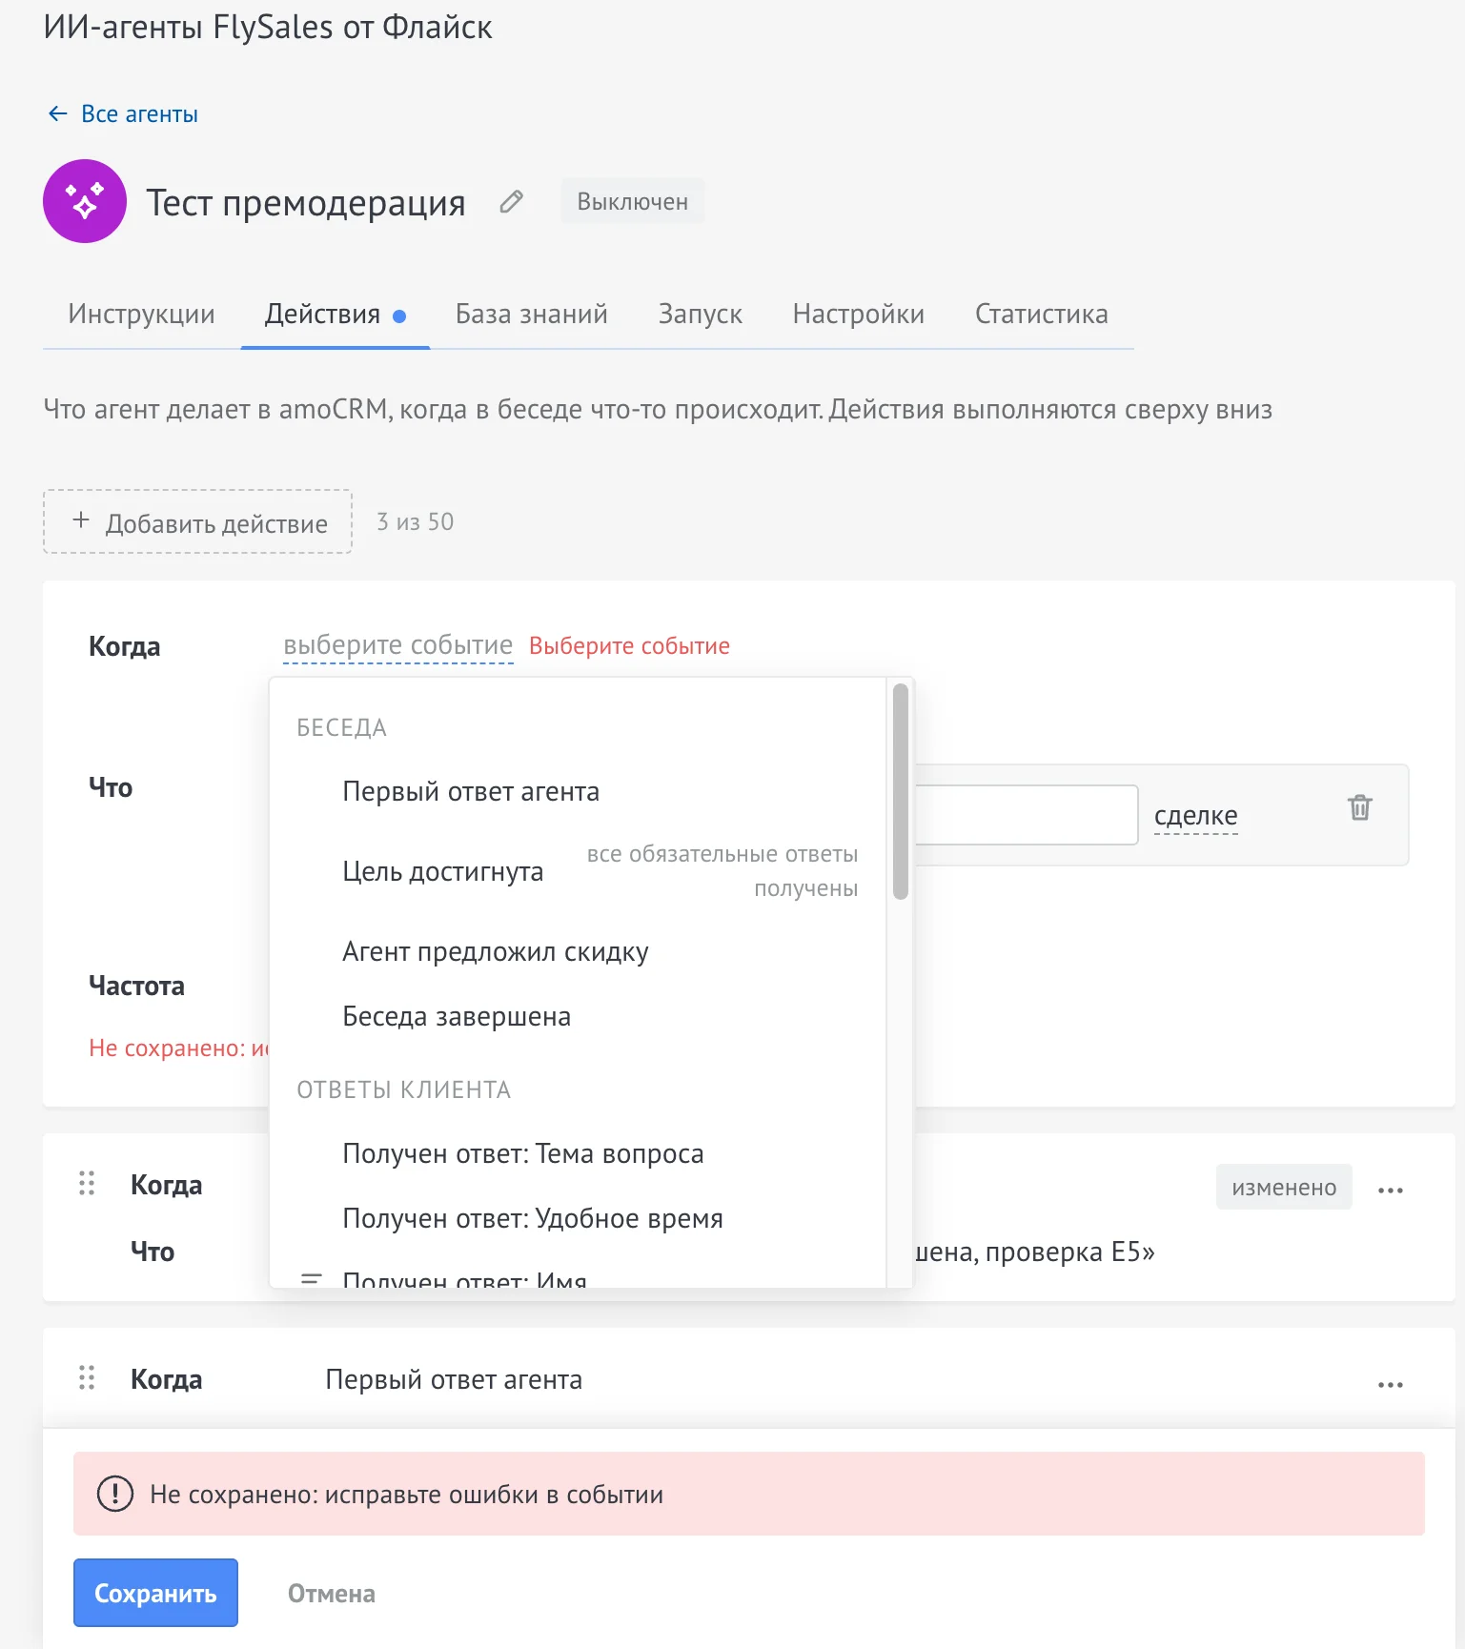Pick «Получен ответ: Удобное время» option
Viewport: 1465px width, 1649px height.
(x=578, y=1218)
